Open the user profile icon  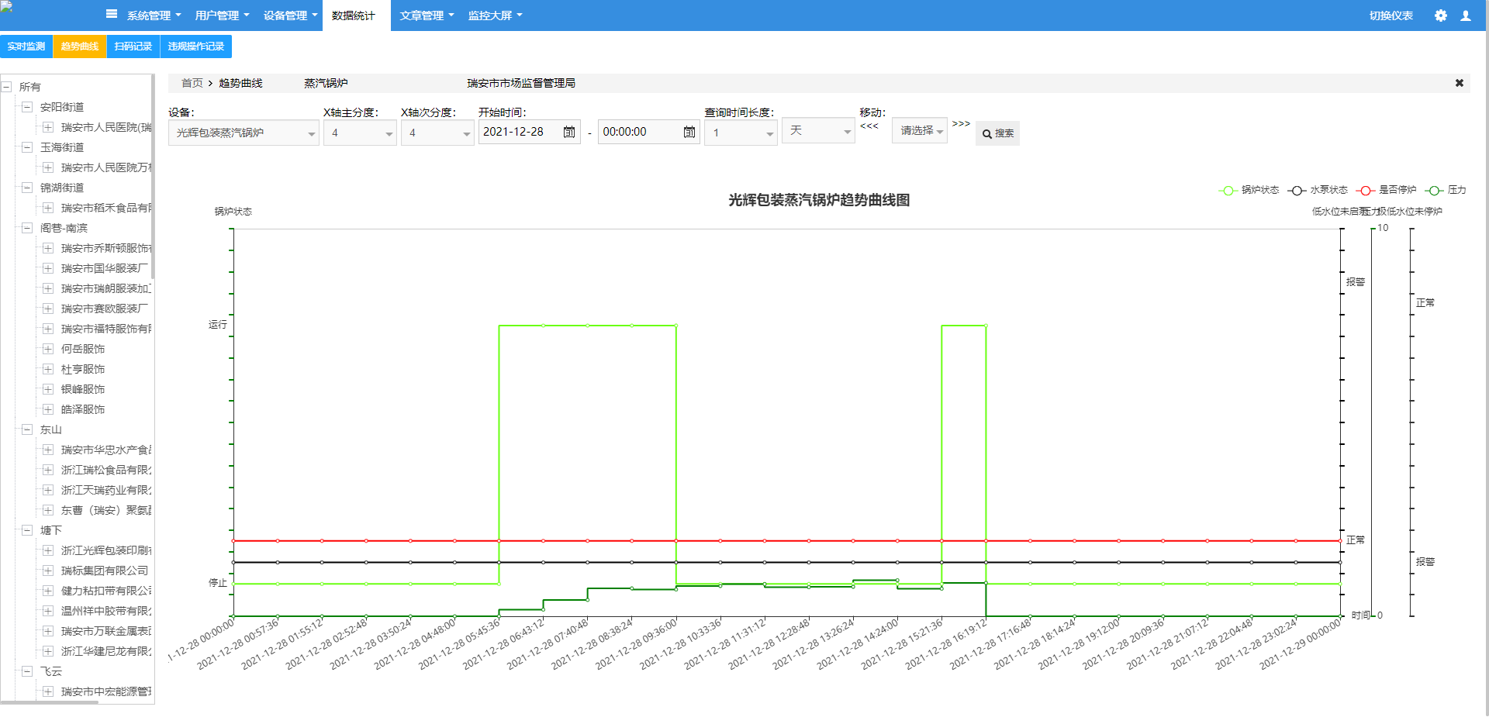point(1466,16)
